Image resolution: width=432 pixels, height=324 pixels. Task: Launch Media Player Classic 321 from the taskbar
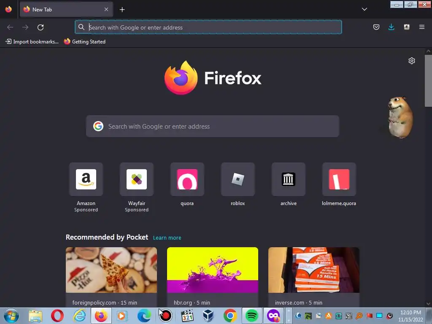tap(187, 316)
